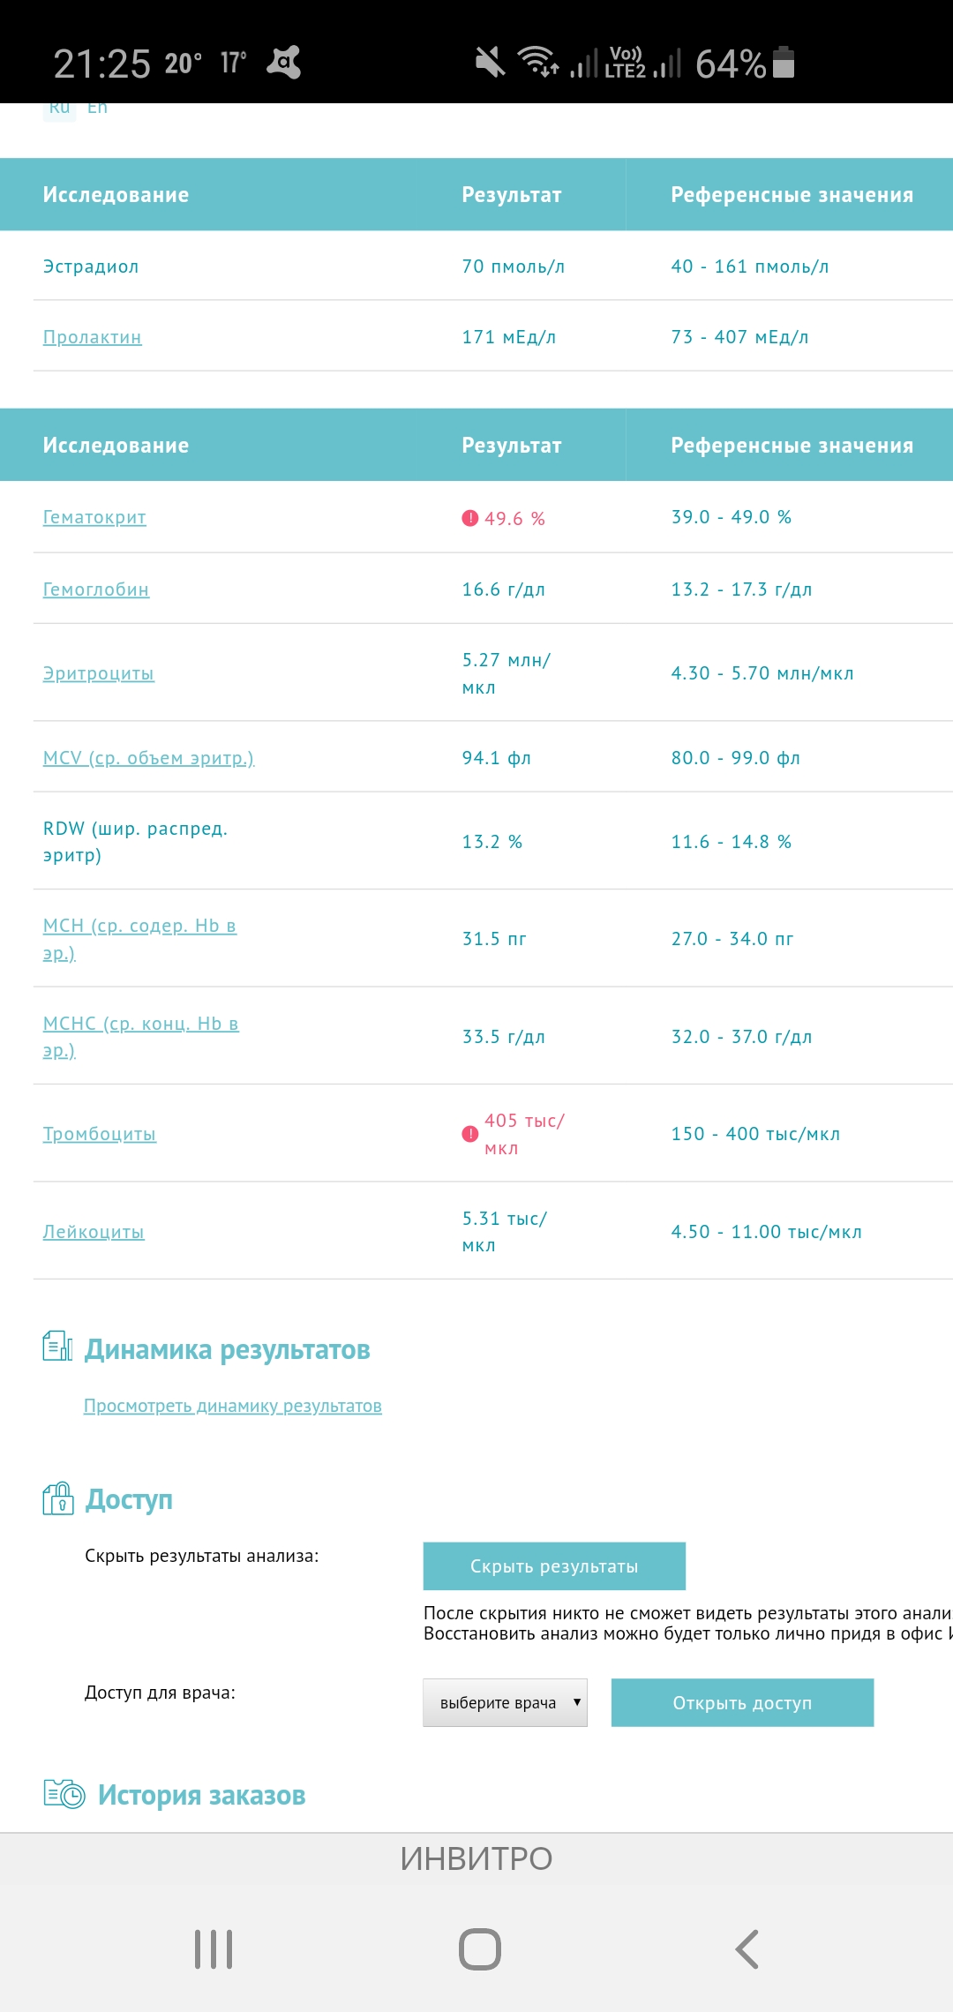Viewport: 953px width, 2012px height.
Task: Tap the Доступ padlock icon
Action: tap(58, 1498)
